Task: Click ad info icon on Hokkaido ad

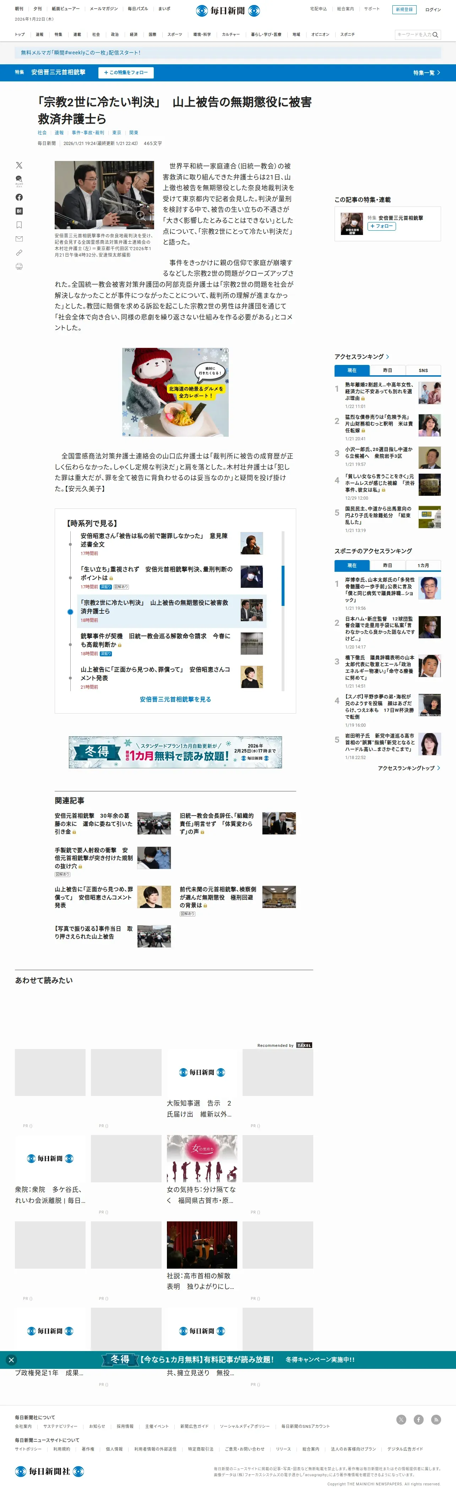Action: coord(226,350)
